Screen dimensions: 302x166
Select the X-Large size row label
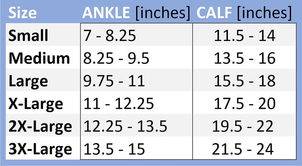35,104
